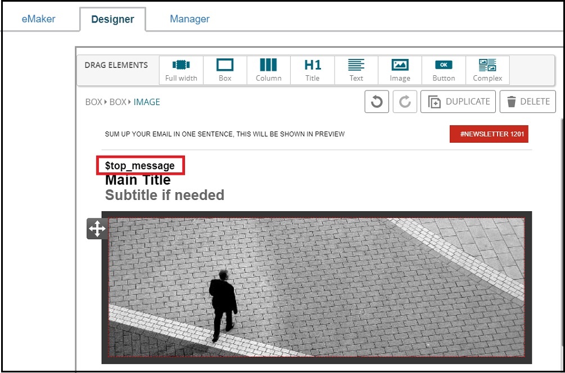Select the Image element icon

[400, 70]
